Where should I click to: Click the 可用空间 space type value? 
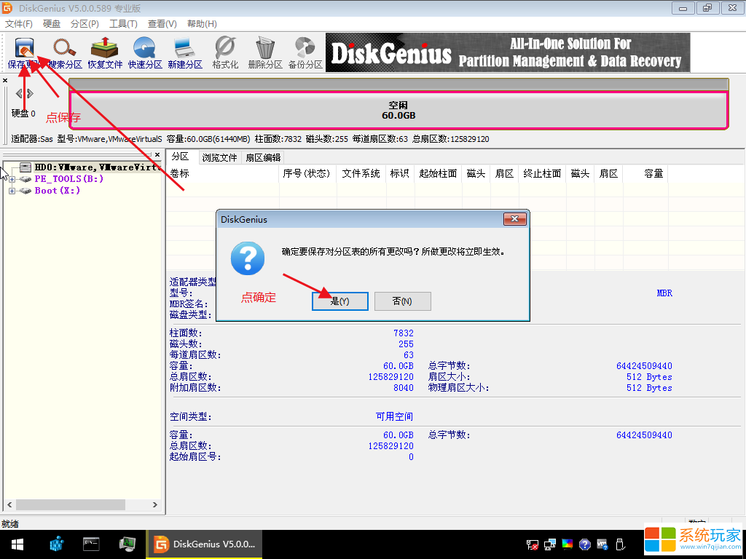394,417
